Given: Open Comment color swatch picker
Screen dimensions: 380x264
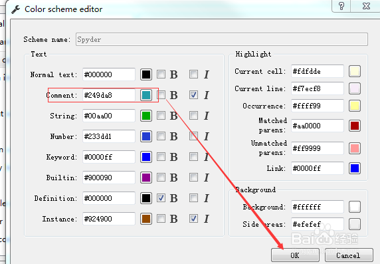Looking at the screenshot, I should (x=146, y=95).
